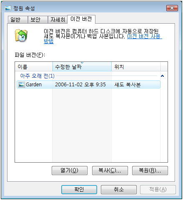Click the 복사(C)... button

pyautogui.click(x=110, y=171)
